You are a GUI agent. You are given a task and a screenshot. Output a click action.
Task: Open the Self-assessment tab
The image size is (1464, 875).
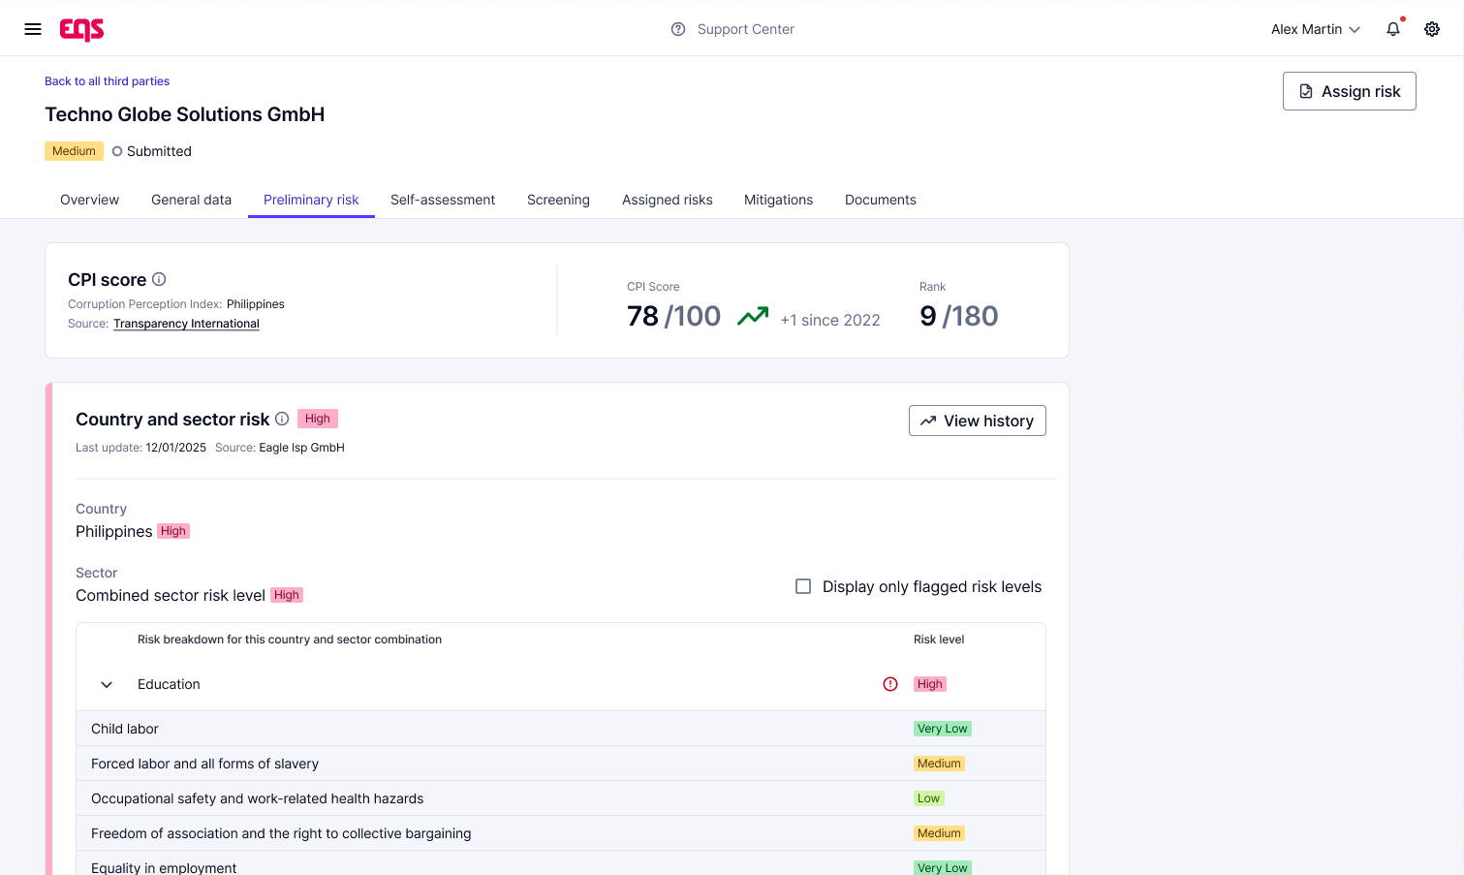(443, 200)
